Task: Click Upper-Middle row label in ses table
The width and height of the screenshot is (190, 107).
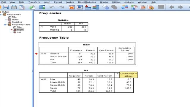Action: 58,85
